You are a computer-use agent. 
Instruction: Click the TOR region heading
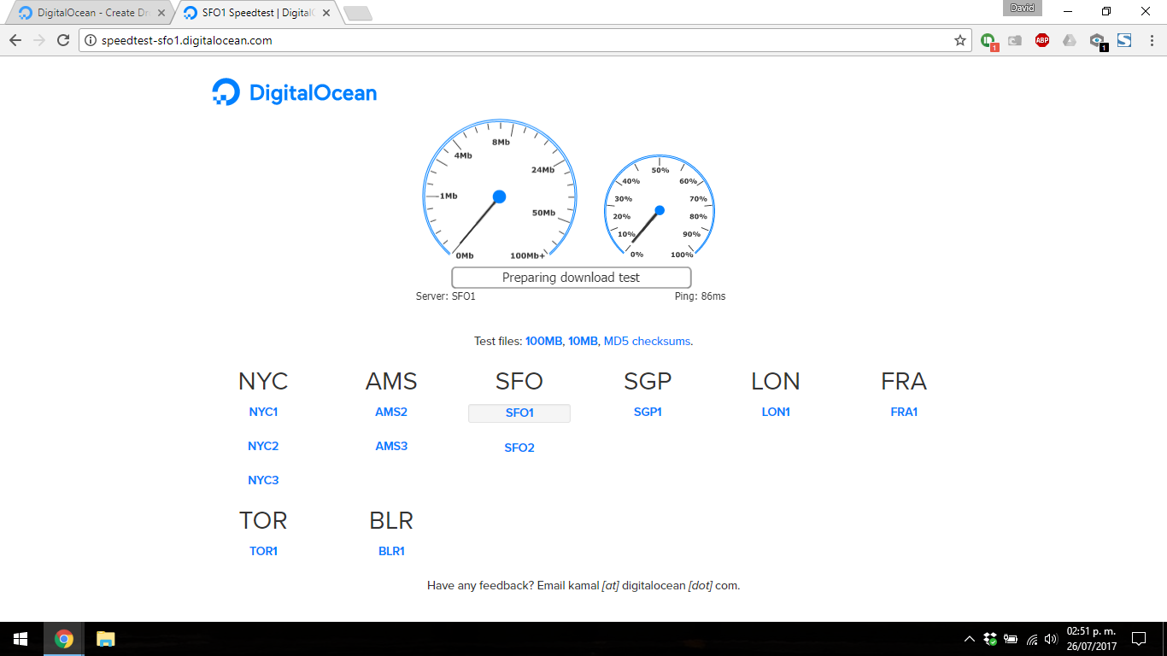263,520
